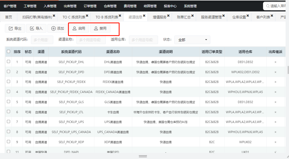Click the 出库催派 column header
289x159 pixels.
point(275,52)
